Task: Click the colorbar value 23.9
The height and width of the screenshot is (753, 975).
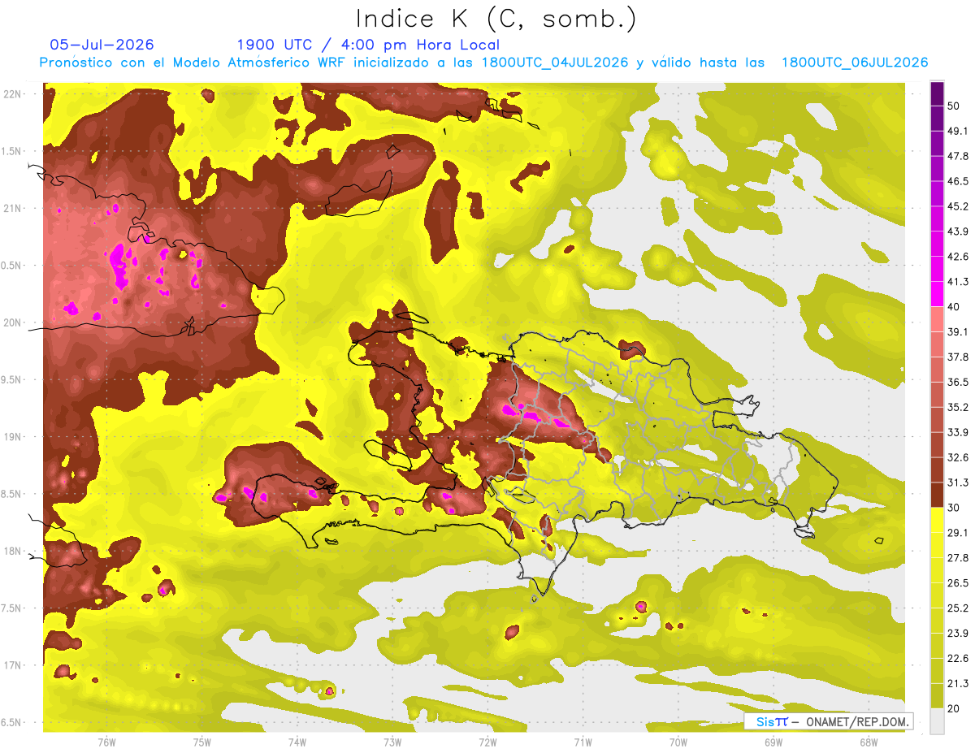Action: coord(958,634)
